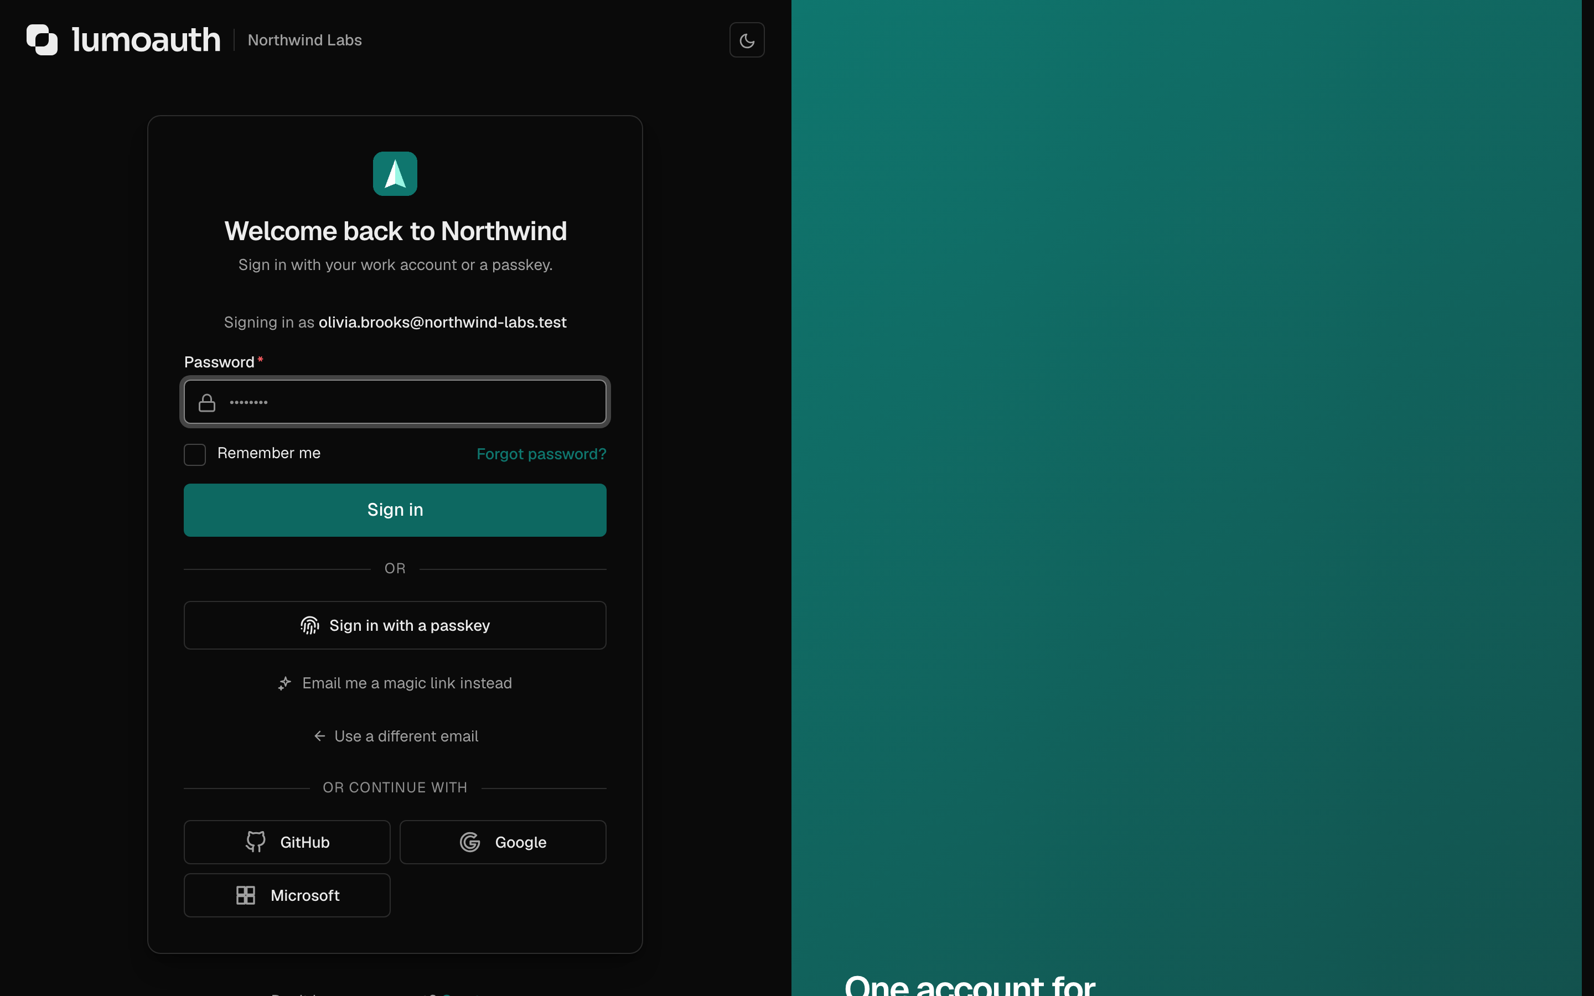Click the Welcome back to Northwind heading

point(395,231)
